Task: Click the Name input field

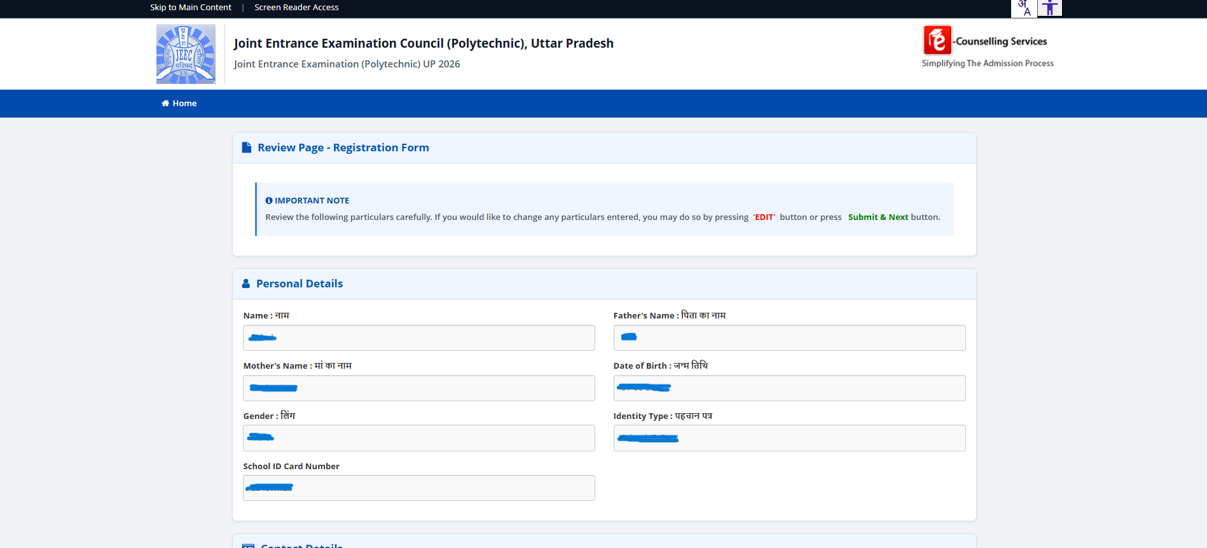Action: click(419, 338)
